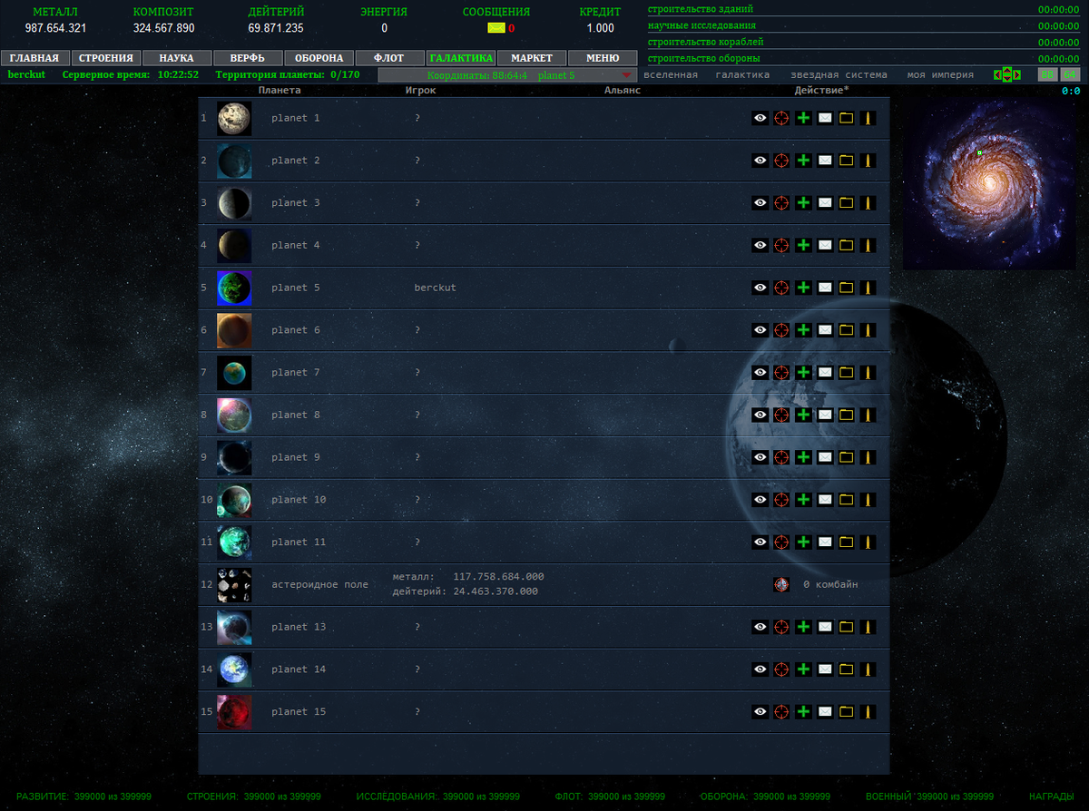This screenshot has width=1089, height=811.
Task: Click the green planet 5 thumbnail
Action: click(234, 288)
